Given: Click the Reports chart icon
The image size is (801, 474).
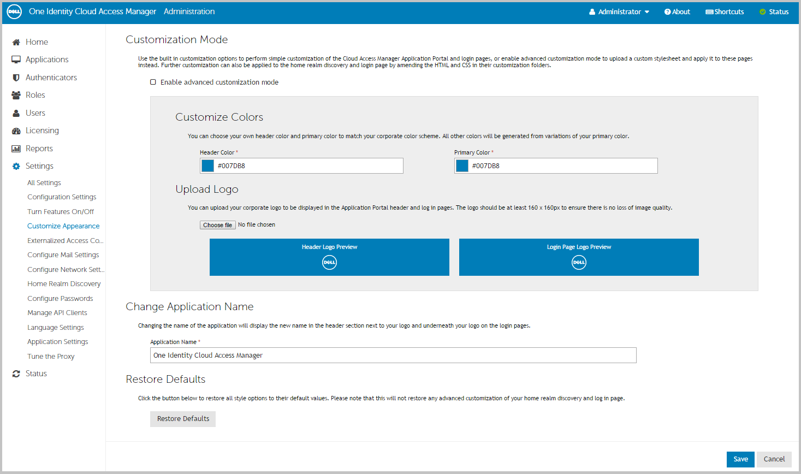Looking at the screenshot, I should 16,149.
